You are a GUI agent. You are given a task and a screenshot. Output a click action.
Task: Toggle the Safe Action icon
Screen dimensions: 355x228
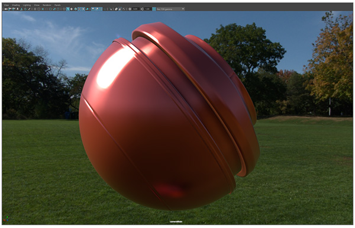coord(54,9)
